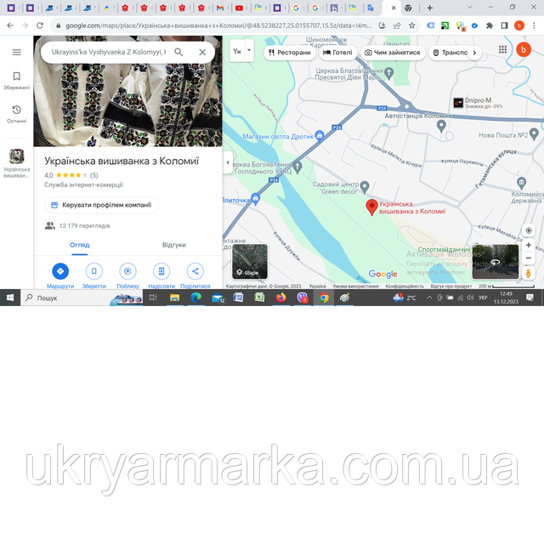Image resolution: width=544 pixels, height=544 pixels.
Task: Open a new browser tab
Action: point(429,8)
